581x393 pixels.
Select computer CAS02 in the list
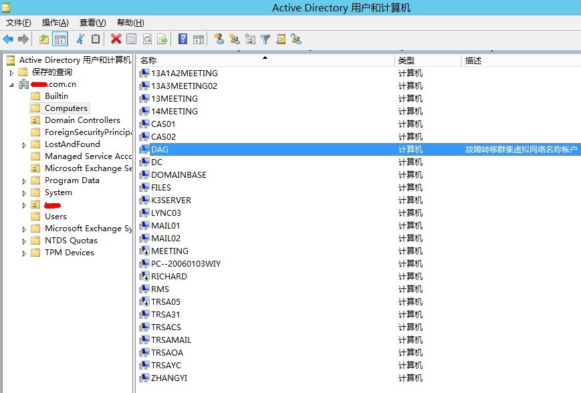point(163,136)
